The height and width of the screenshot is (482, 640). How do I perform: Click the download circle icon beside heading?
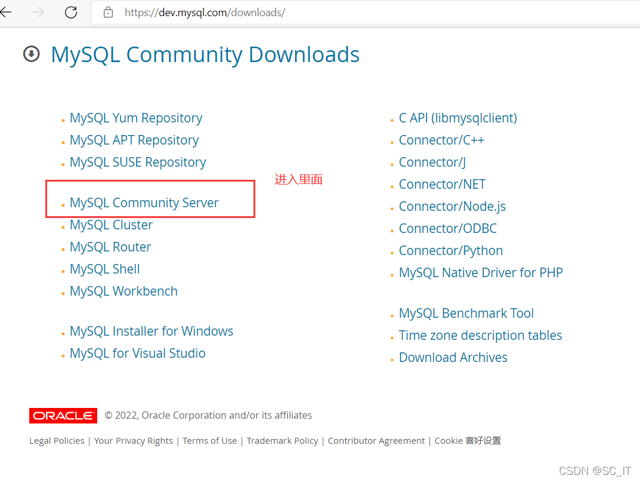tap(32, 54)
